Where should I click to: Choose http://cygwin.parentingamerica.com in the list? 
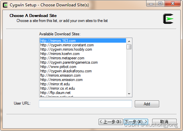(x=83, y=62)
